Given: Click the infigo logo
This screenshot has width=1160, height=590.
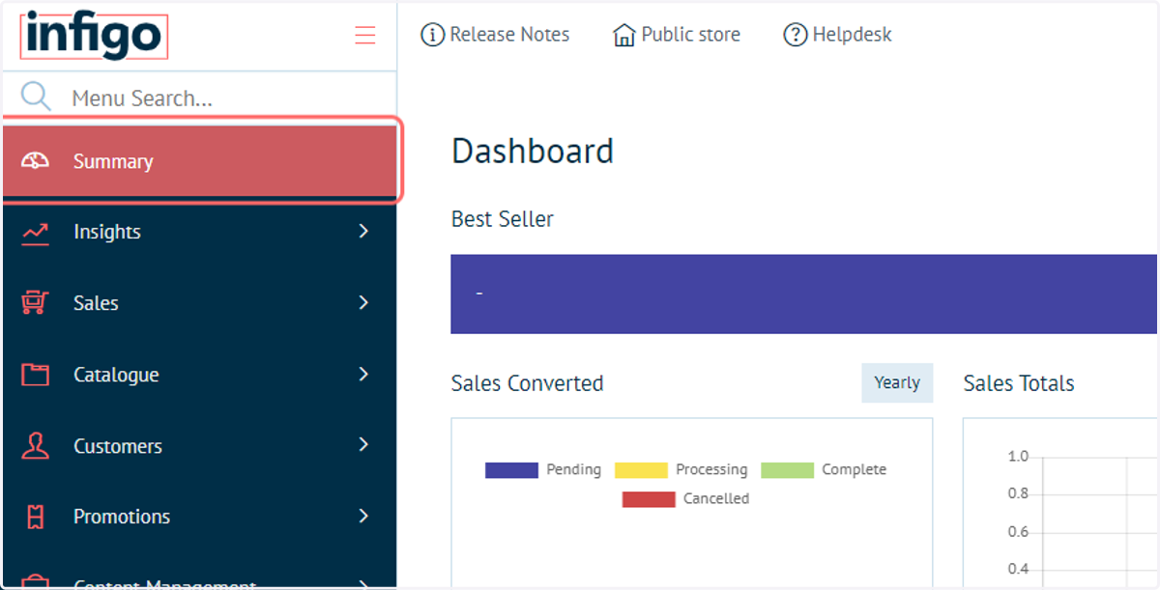Looking at the screenshot, I should [x=94, y=37].
